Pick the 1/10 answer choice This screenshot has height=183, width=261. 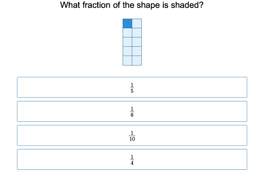(132, 135)
